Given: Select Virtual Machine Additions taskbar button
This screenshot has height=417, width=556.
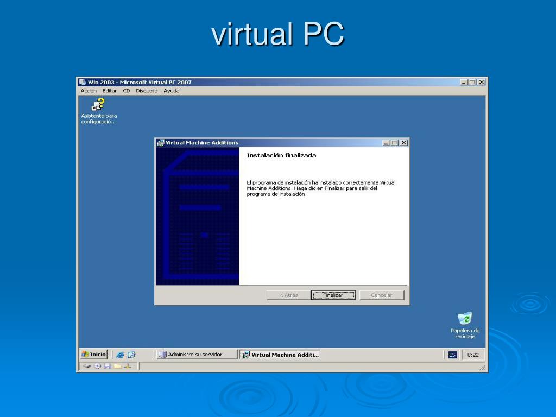Looking at the screenshot, I should pyautogui.click(x=280, y=355).
